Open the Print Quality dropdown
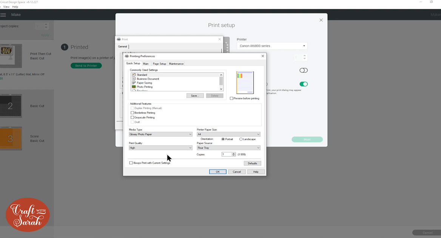Viewport: 441px width, 238px height. coord(160,148)
